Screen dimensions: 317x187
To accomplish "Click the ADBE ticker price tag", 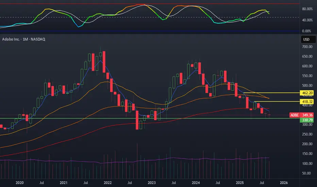I will click(x=295, y=115).
